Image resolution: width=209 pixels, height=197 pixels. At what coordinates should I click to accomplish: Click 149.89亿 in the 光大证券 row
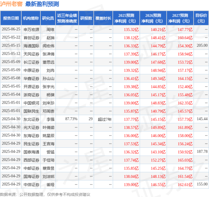click(x=158, y=127)
